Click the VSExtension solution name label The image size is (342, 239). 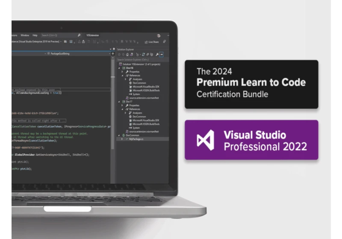pos(93,35)
